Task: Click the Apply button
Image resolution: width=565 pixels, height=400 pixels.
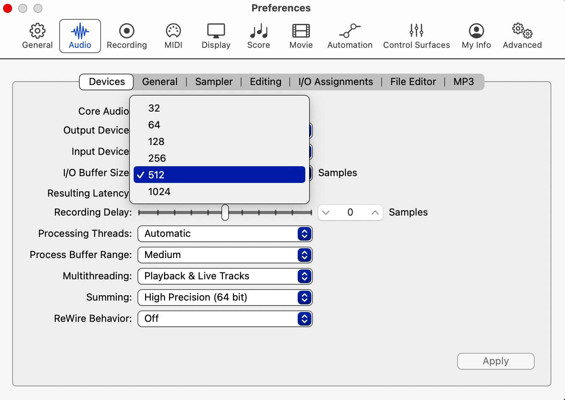Action: [496, 361]
